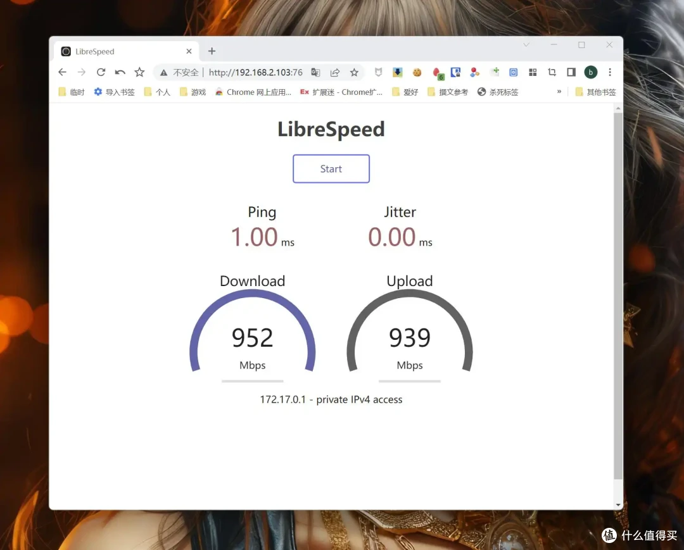The height and width of the screenshot is (550, 684).
Task: Reload the LibreSpeed page
Action: click(x=101, y=72)
